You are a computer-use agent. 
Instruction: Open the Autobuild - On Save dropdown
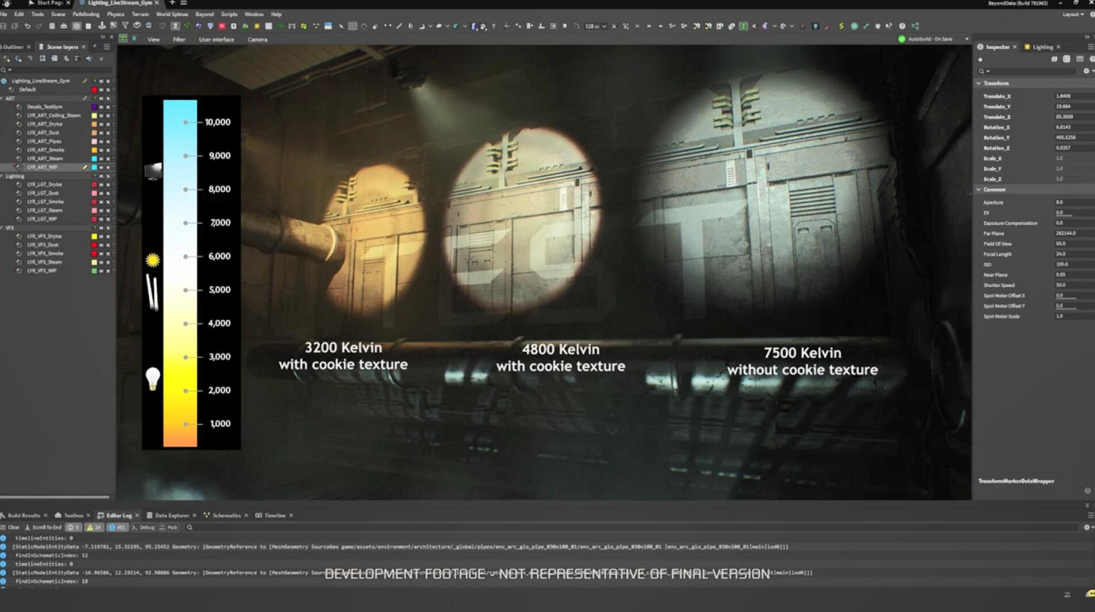[967, 39]
